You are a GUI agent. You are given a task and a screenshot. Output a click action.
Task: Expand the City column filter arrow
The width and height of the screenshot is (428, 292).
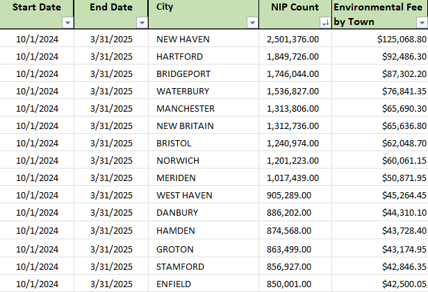click(252, 23)
